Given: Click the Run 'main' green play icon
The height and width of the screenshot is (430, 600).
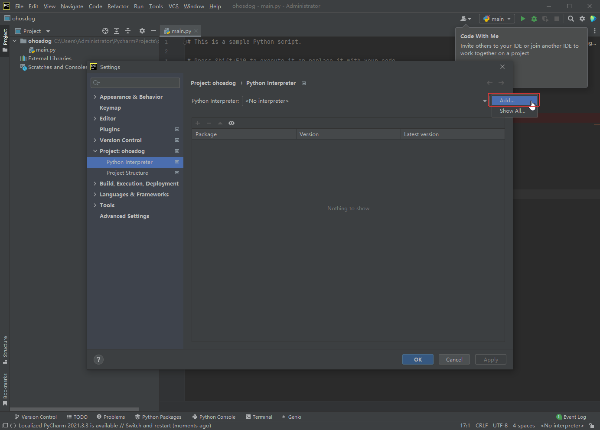Looking at the screenshot, I should point(523,19).
